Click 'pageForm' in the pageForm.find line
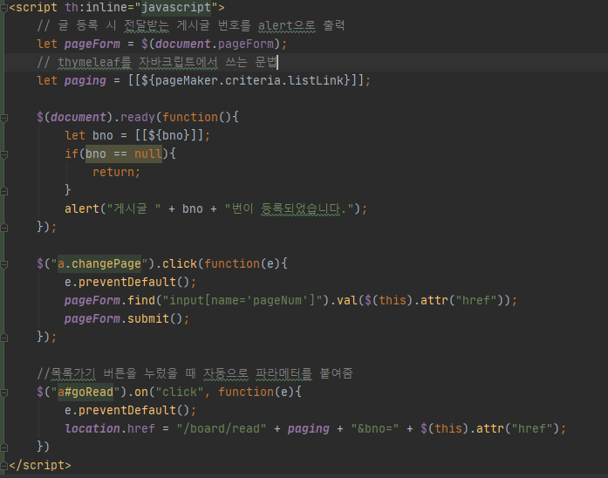This screenshot has height=478, width=608. (x=92, y=300)
